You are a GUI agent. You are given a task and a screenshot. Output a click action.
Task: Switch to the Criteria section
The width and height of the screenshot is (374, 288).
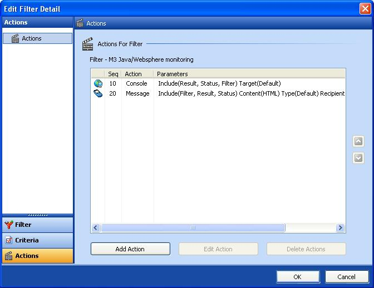pos(37,240)
